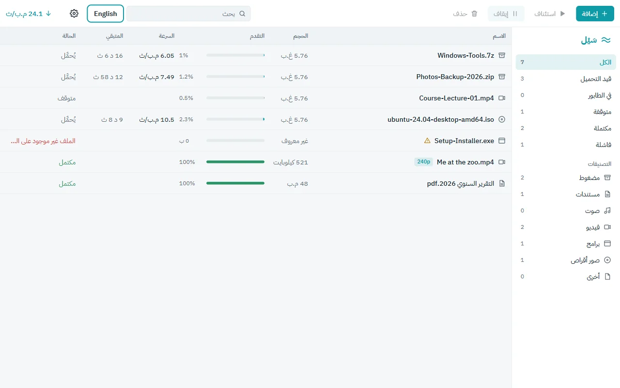Click the 240p quality badge
Viewport: 620px width, 388px height.
coord(423,162)
